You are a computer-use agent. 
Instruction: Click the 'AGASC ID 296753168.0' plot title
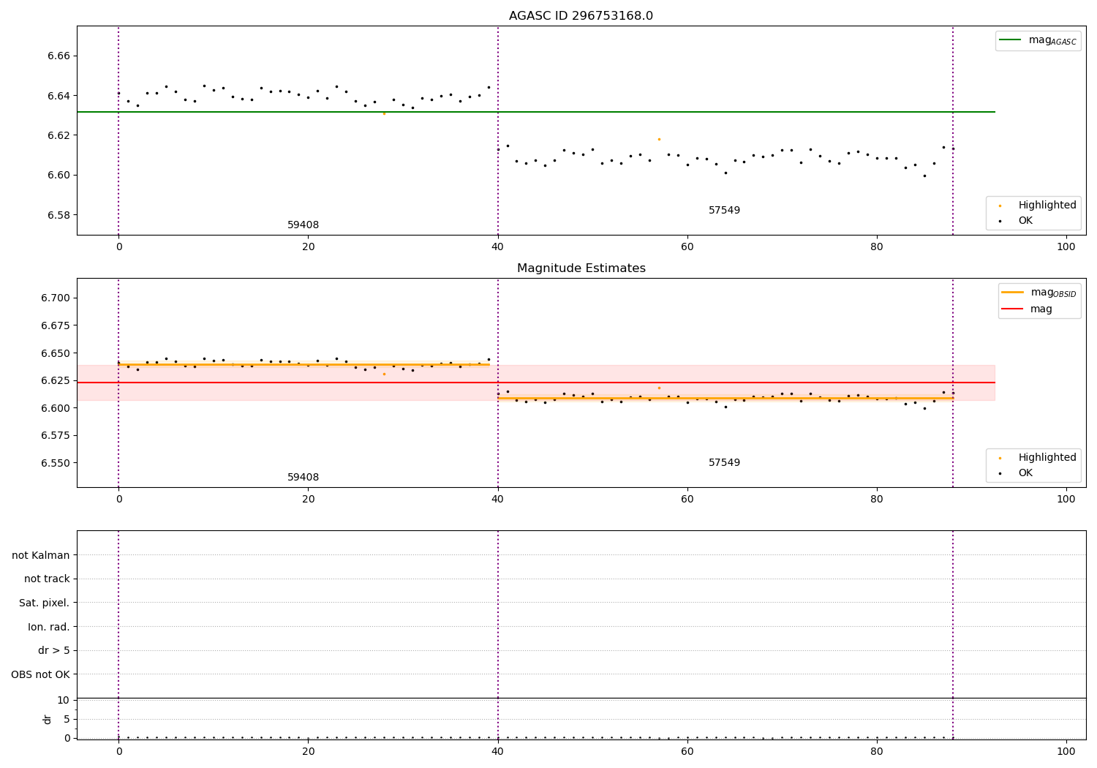coord(581,16)
